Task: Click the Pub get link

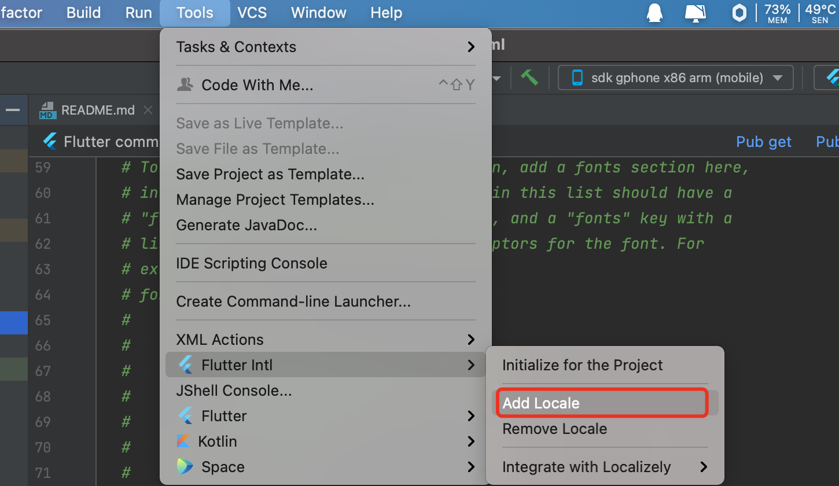Action: click(x=763, y=142)
